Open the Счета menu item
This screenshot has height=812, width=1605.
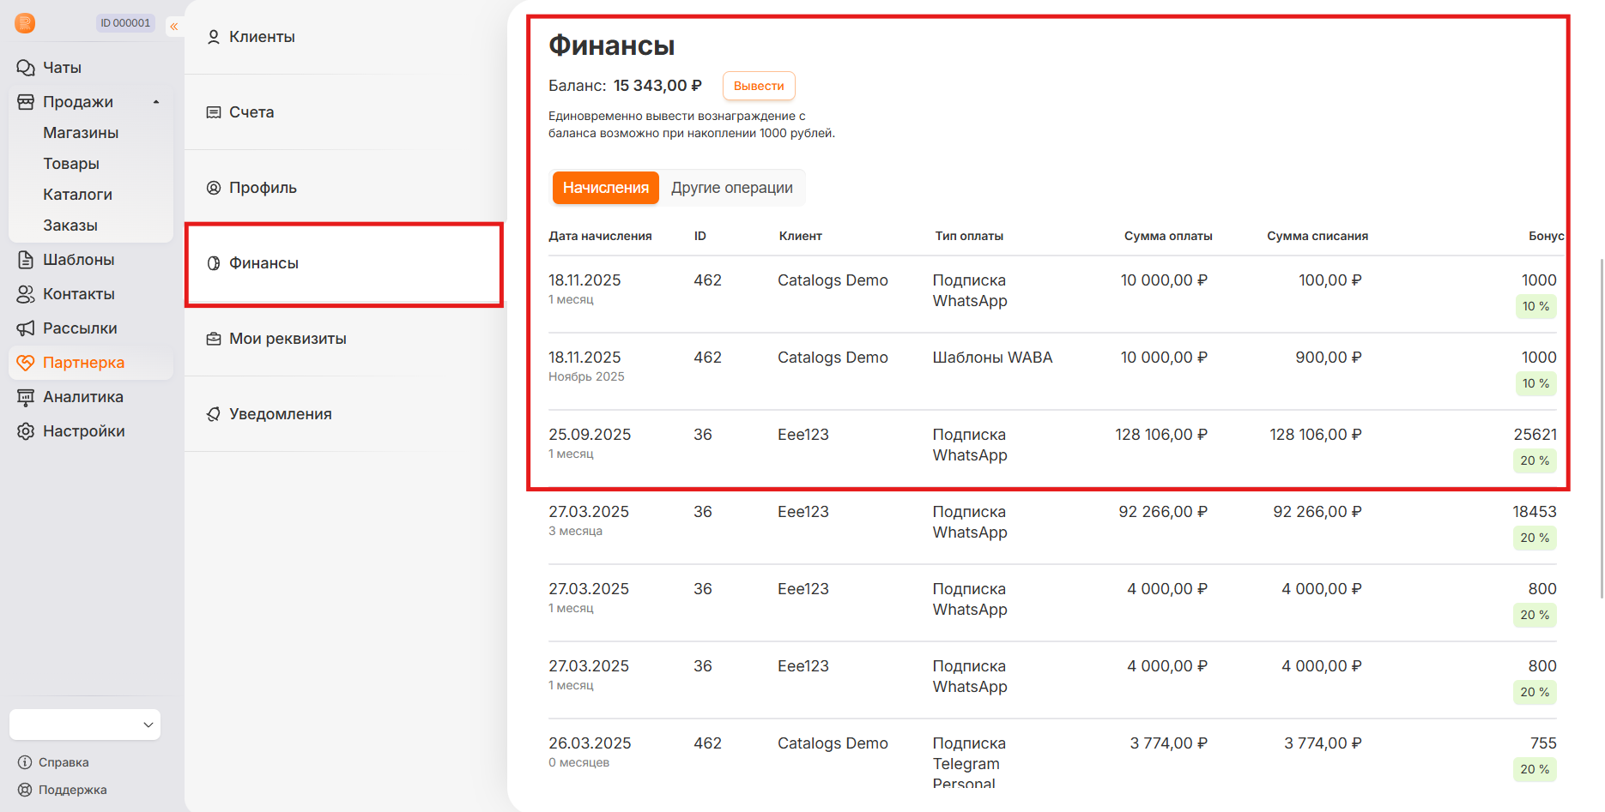pyautogui.click(x=251, y=112)
